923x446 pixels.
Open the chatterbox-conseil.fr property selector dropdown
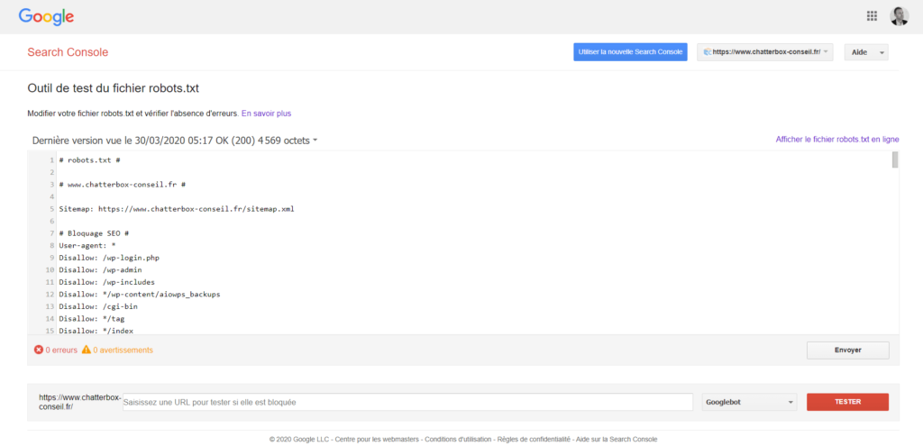[x=764, y=52]
